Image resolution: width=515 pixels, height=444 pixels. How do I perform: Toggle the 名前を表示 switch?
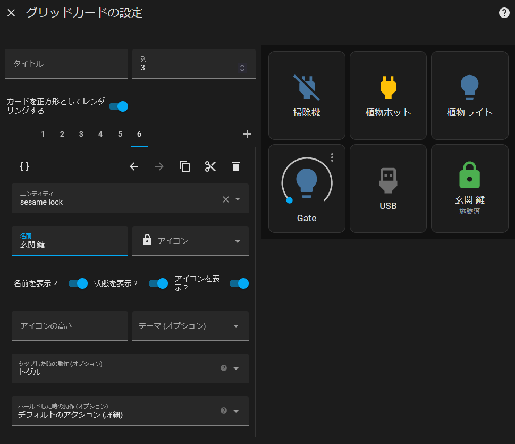pos(78,283)
